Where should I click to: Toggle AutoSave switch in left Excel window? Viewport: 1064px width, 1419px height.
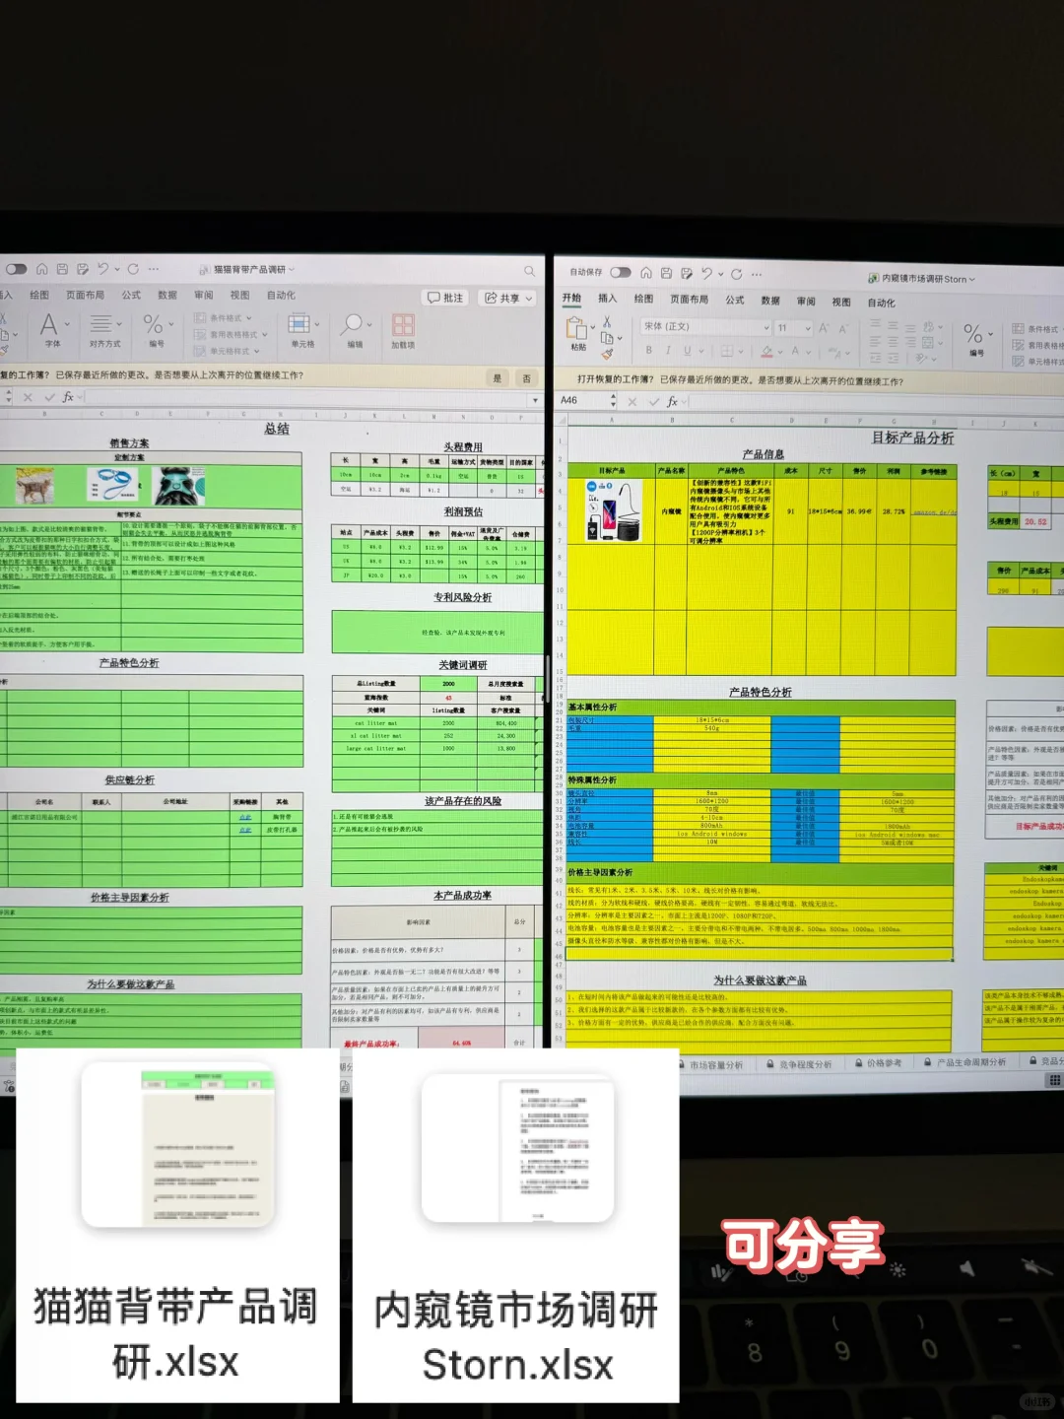(16, 268)
